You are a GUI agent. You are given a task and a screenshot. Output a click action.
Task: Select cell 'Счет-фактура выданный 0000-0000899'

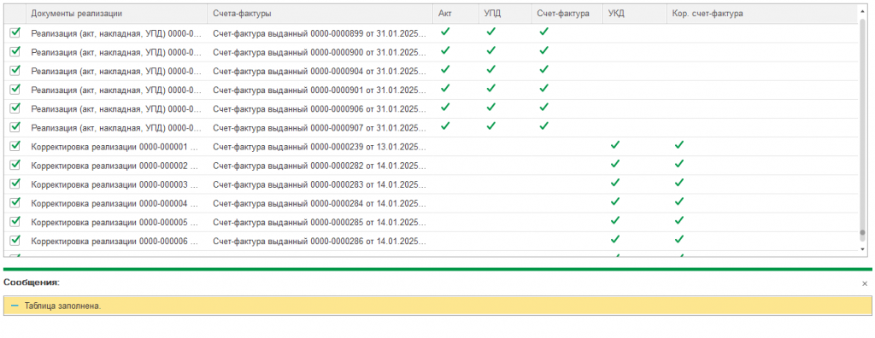coord(320,33)
